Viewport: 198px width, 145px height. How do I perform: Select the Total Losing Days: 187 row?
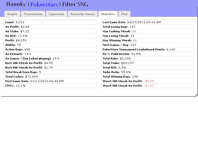[147, 27]
